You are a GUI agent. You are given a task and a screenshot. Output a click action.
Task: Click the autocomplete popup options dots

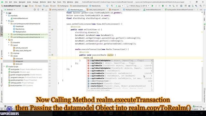click(x=152, y=90)
